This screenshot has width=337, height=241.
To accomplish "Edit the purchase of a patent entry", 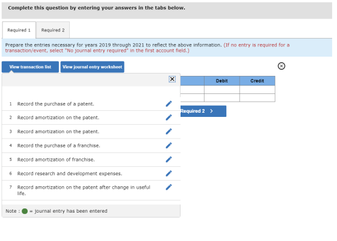I will tap(168, 104).
